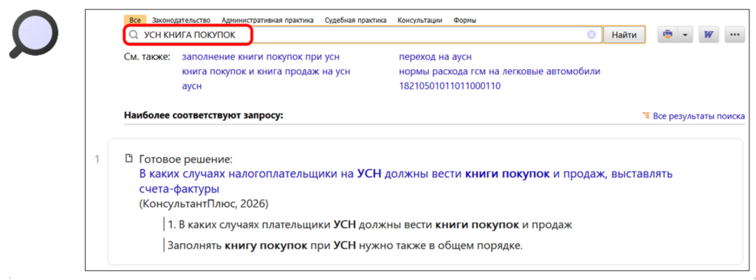Click the Готовое решение label
Viewport: 756px width, 280px height.
point(185,158)
